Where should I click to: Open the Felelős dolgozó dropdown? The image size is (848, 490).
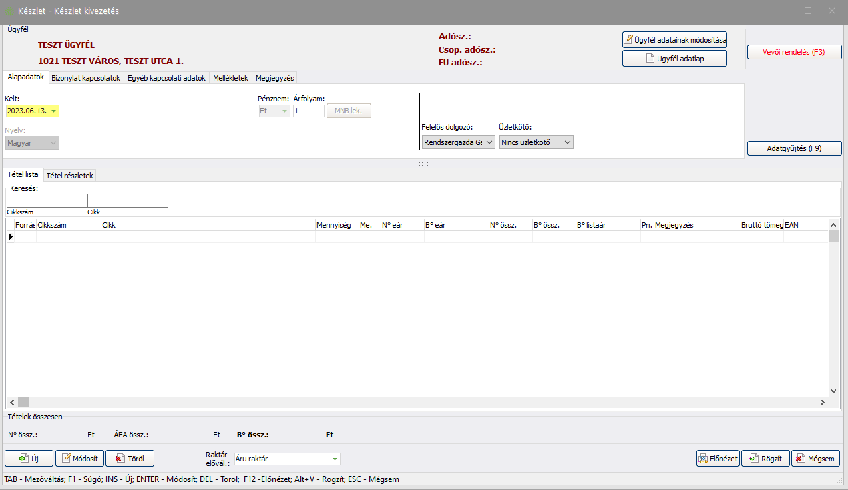(x=489, y=142)
